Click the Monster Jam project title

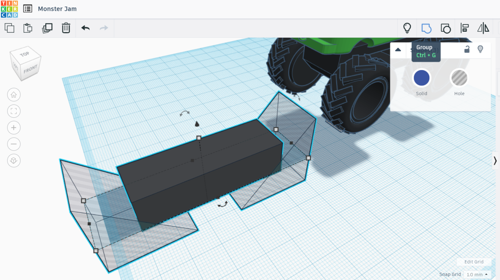click(x=57, y=9)
